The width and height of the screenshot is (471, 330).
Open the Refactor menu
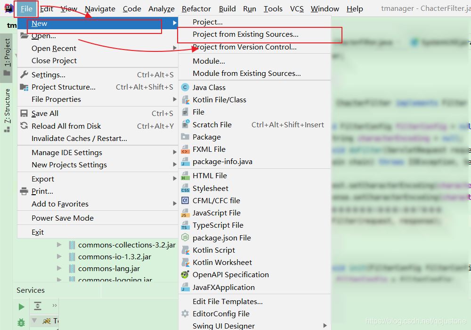click(196, 9)
